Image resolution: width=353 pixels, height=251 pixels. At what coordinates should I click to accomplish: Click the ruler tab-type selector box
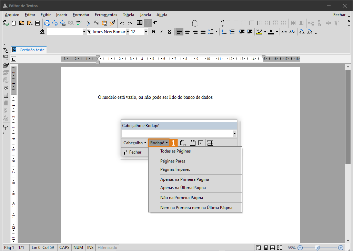click(x=14, y=59)
